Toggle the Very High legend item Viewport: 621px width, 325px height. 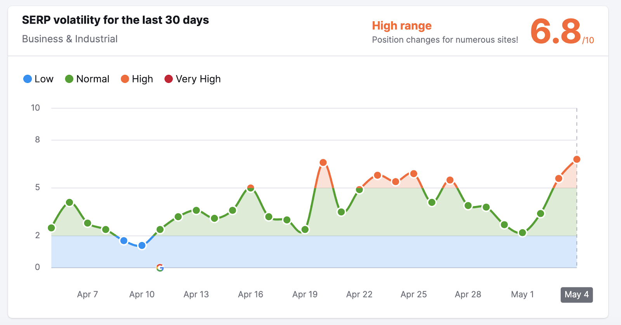tap(193, 79)
